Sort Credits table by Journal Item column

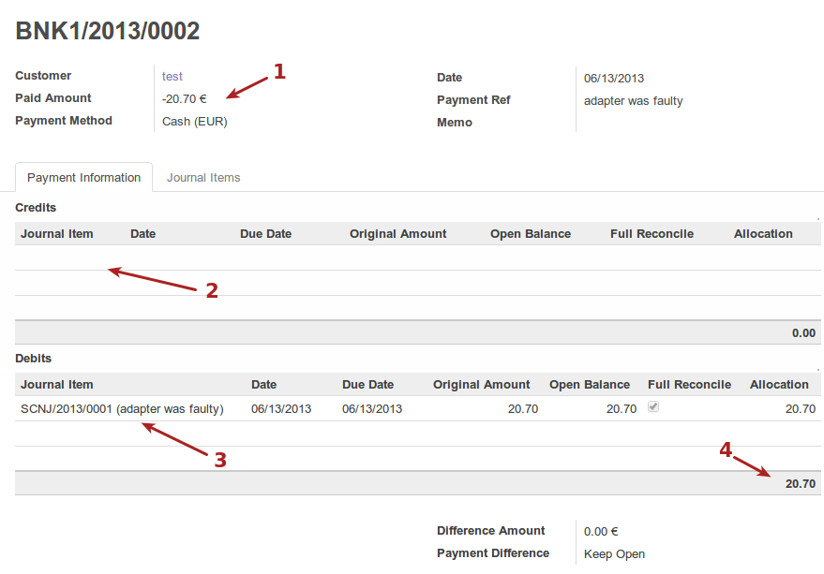pos(57,234)
